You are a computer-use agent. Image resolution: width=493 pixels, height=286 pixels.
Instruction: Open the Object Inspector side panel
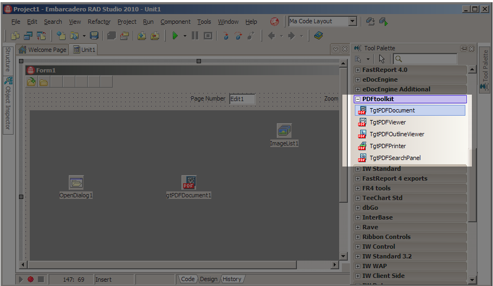click(8, 104)
